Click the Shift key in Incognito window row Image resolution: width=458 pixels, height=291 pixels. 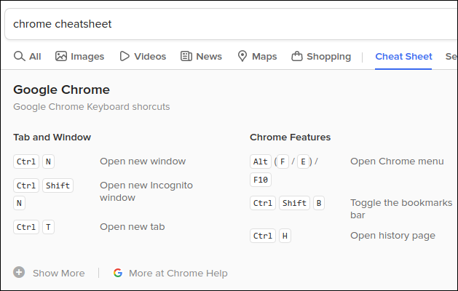[58, 186]
